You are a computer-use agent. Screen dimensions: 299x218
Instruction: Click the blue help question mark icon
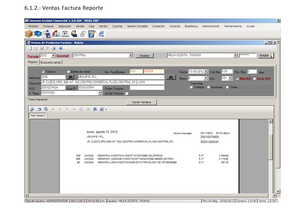click(61, 48)
